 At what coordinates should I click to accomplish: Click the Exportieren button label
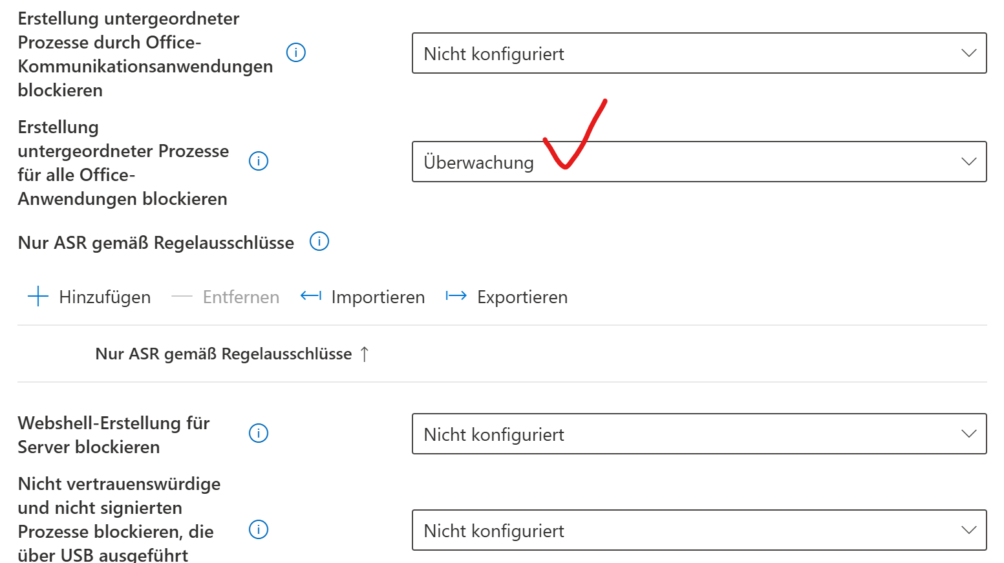522,297
